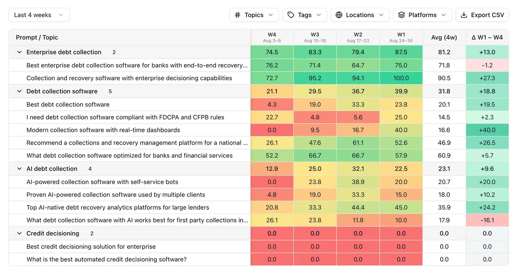The image size is (517, 273).
Task: Open the Best debt collection software prompt row
Action: click(x=130, y=104)
